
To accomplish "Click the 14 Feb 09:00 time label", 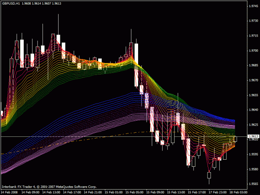I will tap(30, 193).
